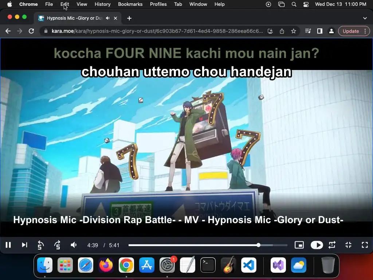Open Visual Studio from the Dock
The width and height of the screenshot is (373, 280).
point(278,265)
